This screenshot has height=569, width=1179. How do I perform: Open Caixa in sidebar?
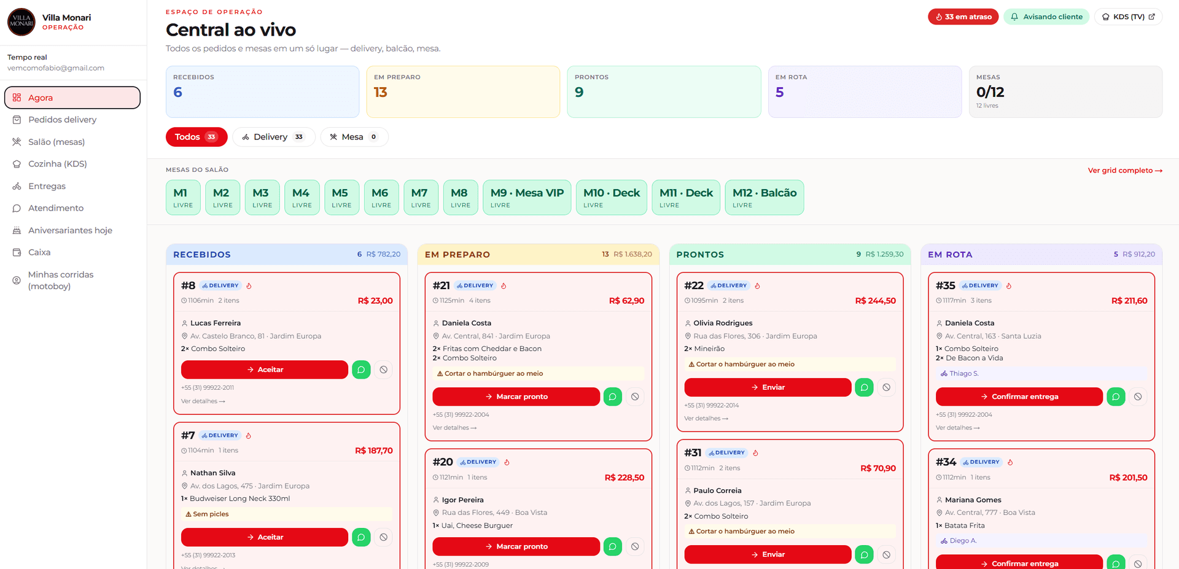click(x=72, y=252)
